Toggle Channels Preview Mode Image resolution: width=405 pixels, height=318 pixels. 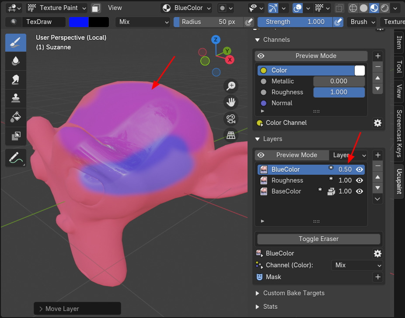[311, 56]
